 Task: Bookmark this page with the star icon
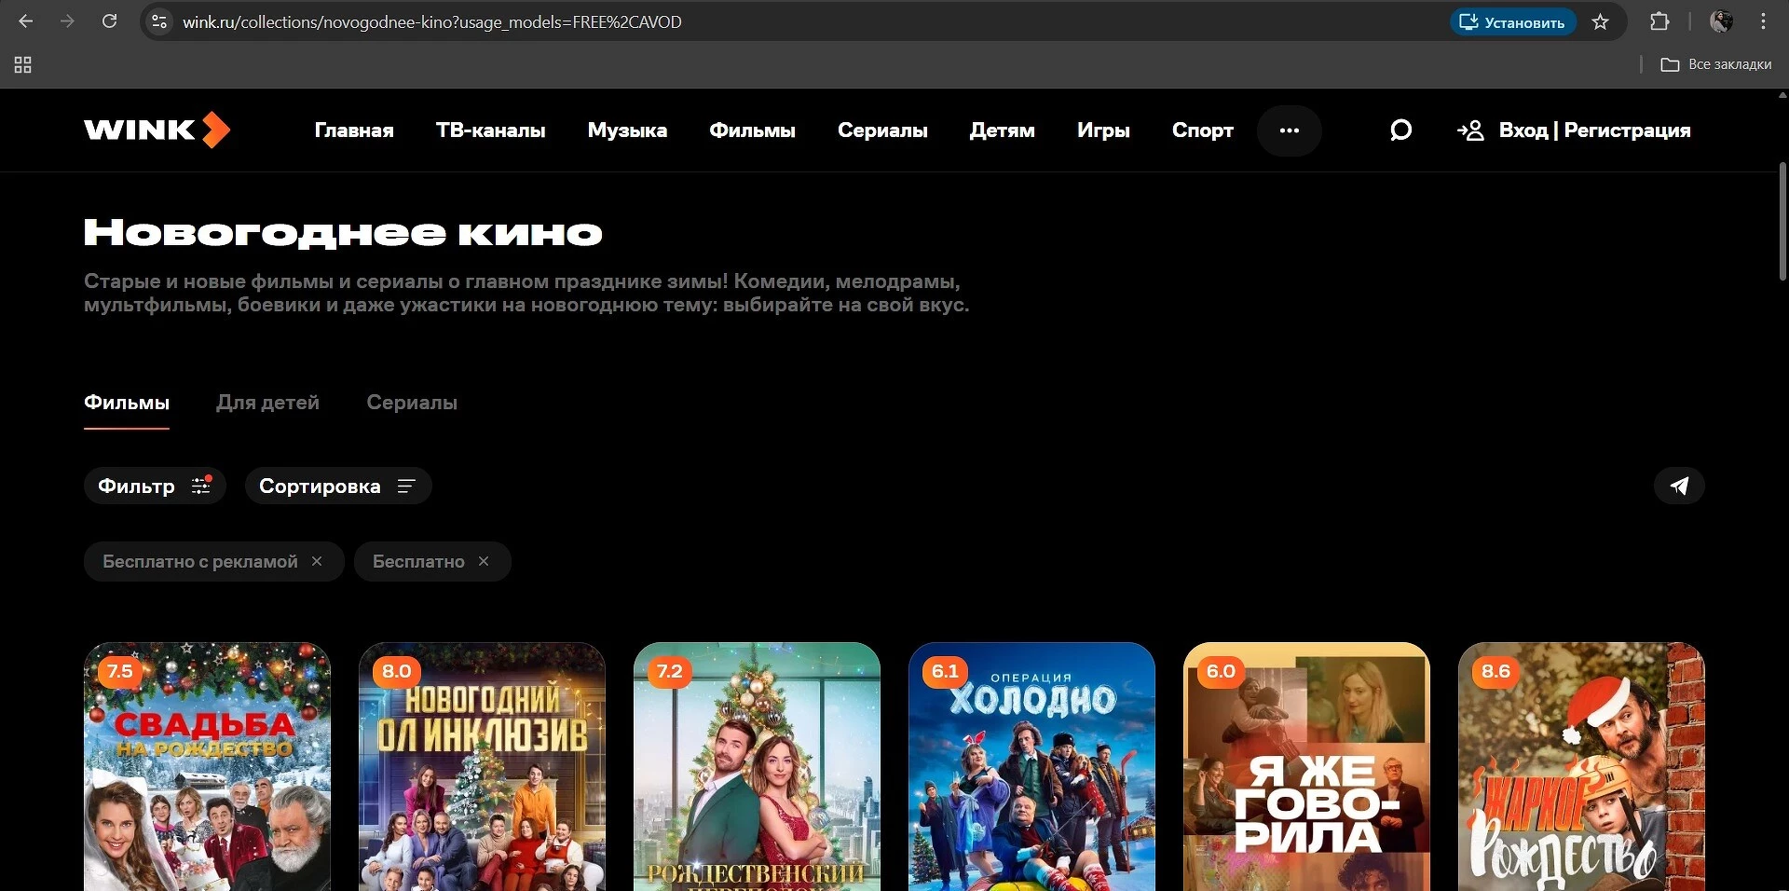[x=1600, y=21]
